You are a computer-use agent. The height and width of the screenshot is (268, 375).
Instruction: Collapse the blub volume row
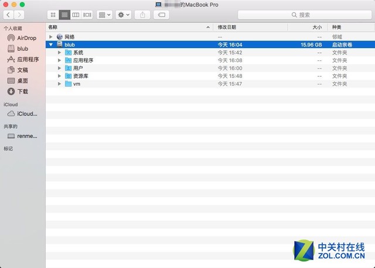tap(51, 45)
